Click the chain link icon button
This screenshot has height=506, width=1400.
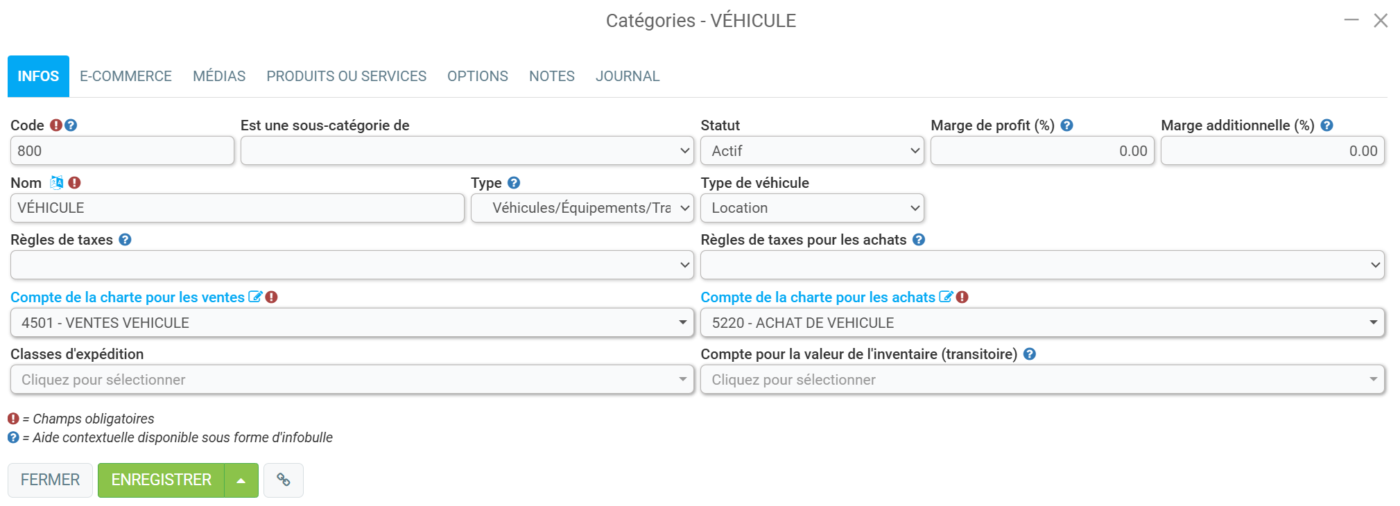(284, 480)
